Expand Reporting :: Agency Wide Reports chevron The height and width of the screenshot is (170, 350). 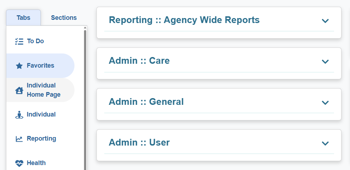(325, 21)
